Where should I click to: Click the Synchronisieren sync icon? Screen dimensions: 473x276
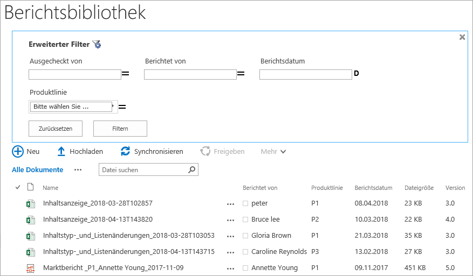pos(125,151)
